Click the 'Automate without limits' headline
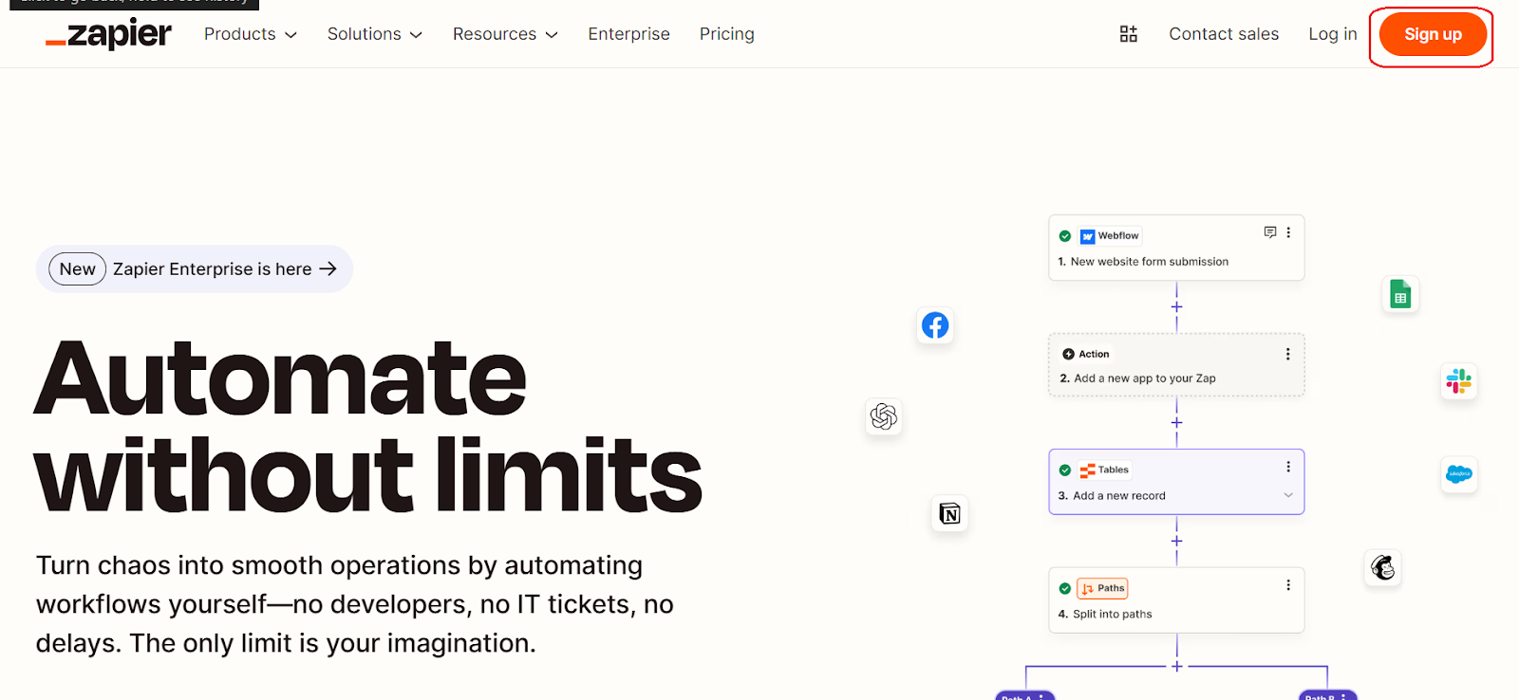This screenshot has width=1519, height=700. 368,426
